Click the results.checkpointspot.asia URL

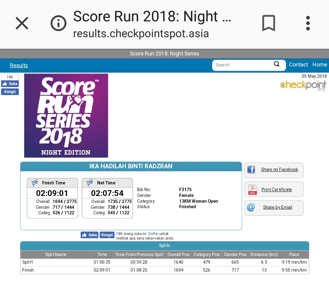(141, 34)
